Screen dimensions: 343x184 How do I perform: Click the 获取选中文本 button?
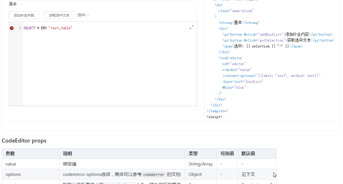tap(59, 15)
